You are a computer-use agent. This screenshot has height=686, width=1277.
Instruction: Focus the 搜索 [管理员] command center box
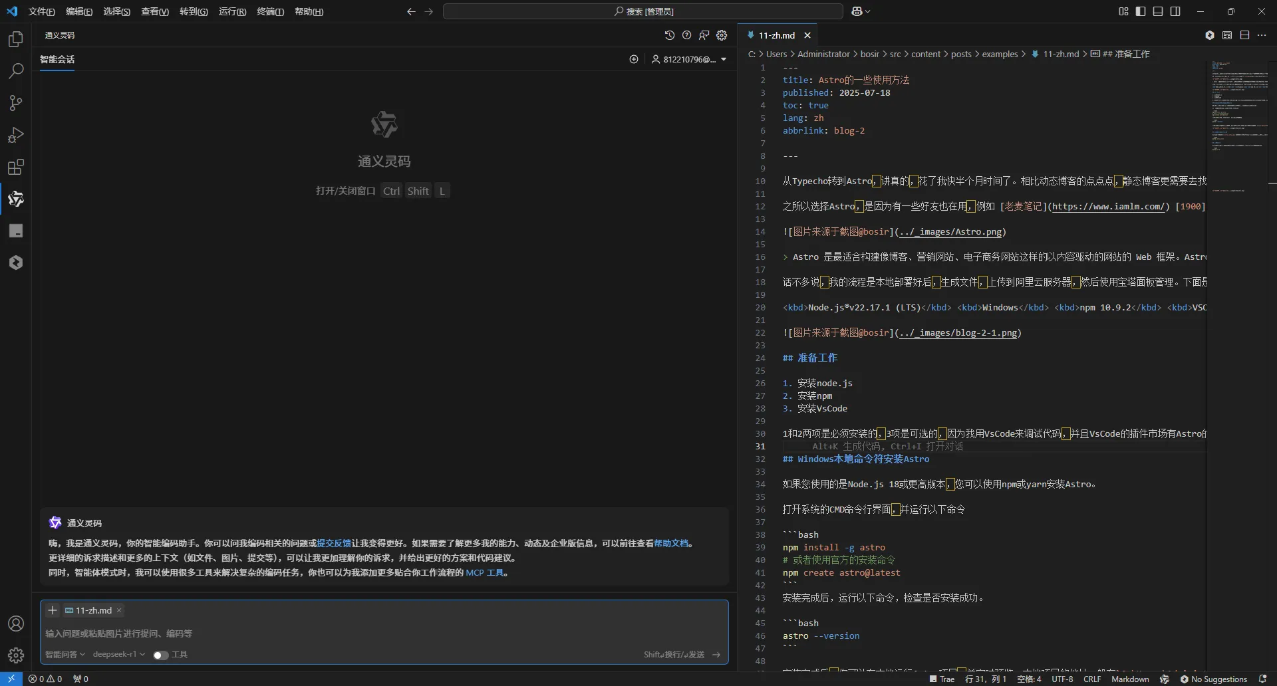(x=643, y=11)
